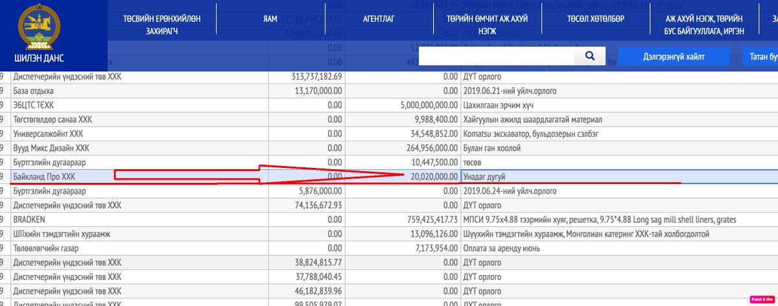Screen dimensions: 778x306
Task: Open Төрийн өмчит аж ахуй нэгж menu
Action: point(487,25)
